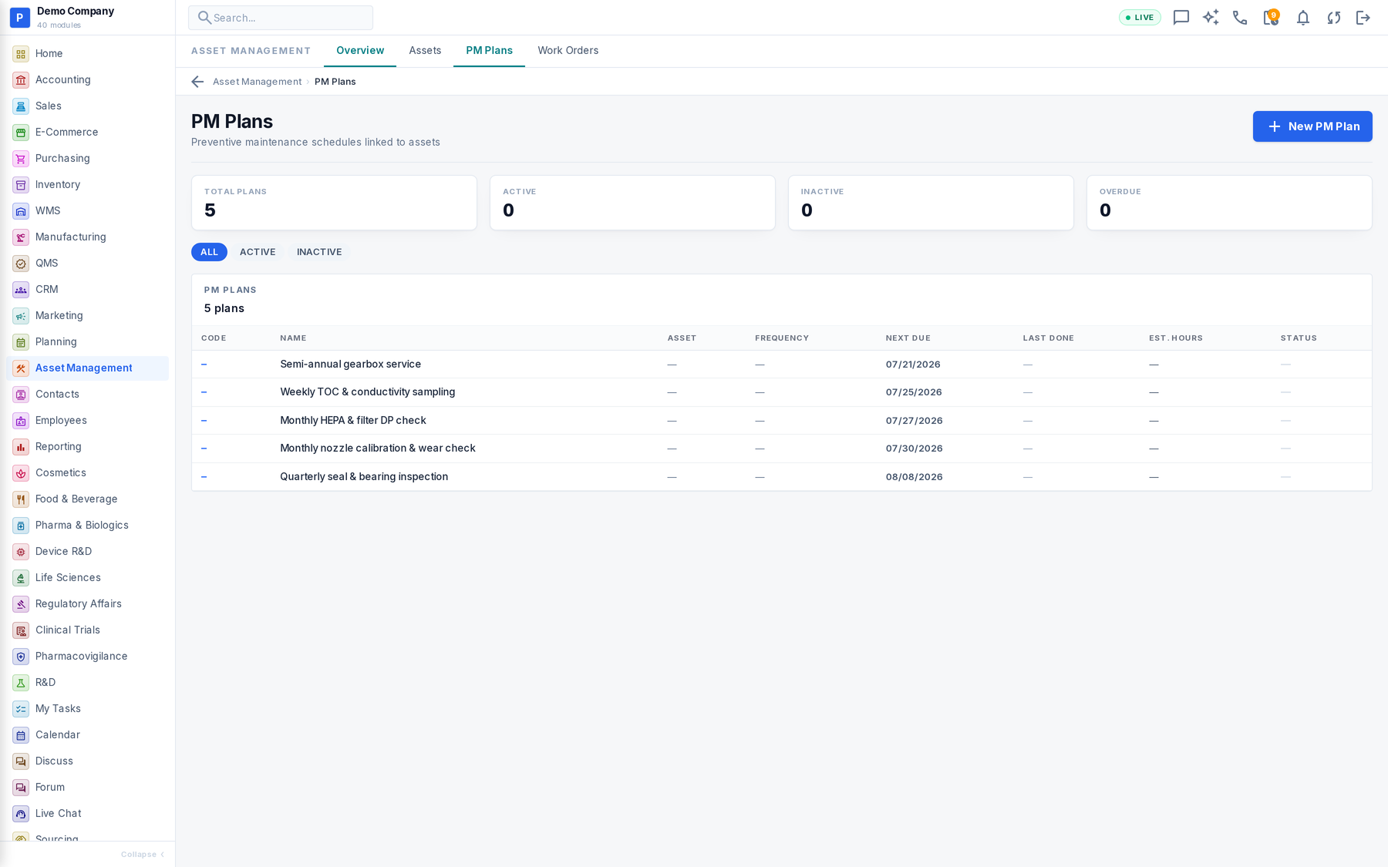This screenshot has width=1388, height=867.
Task: Open the E-Commerce module icon
Action: [21, 133]
